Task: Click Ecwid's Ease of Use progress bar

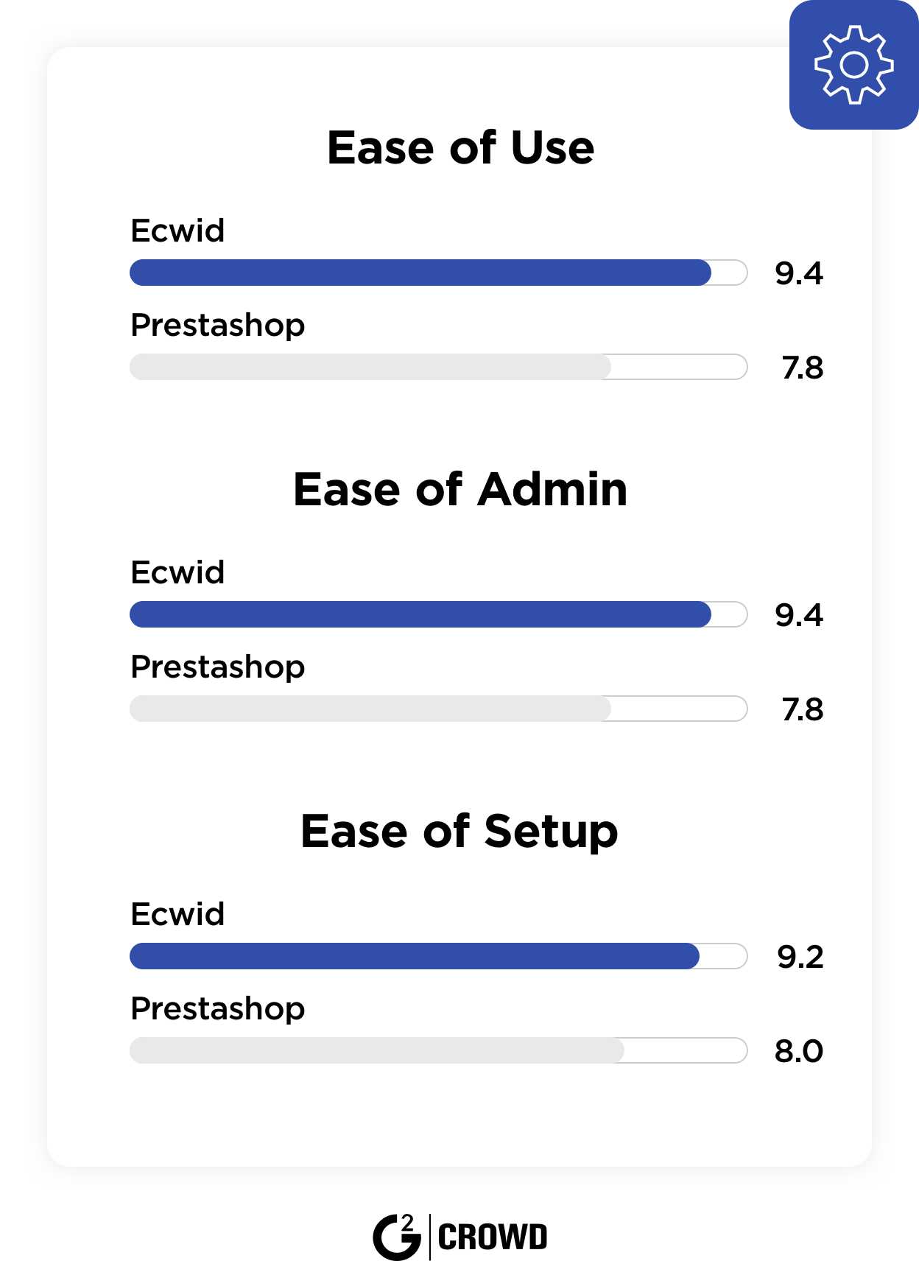Action: [x=439, y=273]
